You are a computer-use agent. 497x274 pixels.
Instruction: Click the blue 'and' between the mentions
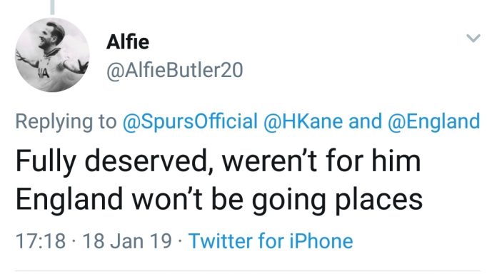coord(366,121)
